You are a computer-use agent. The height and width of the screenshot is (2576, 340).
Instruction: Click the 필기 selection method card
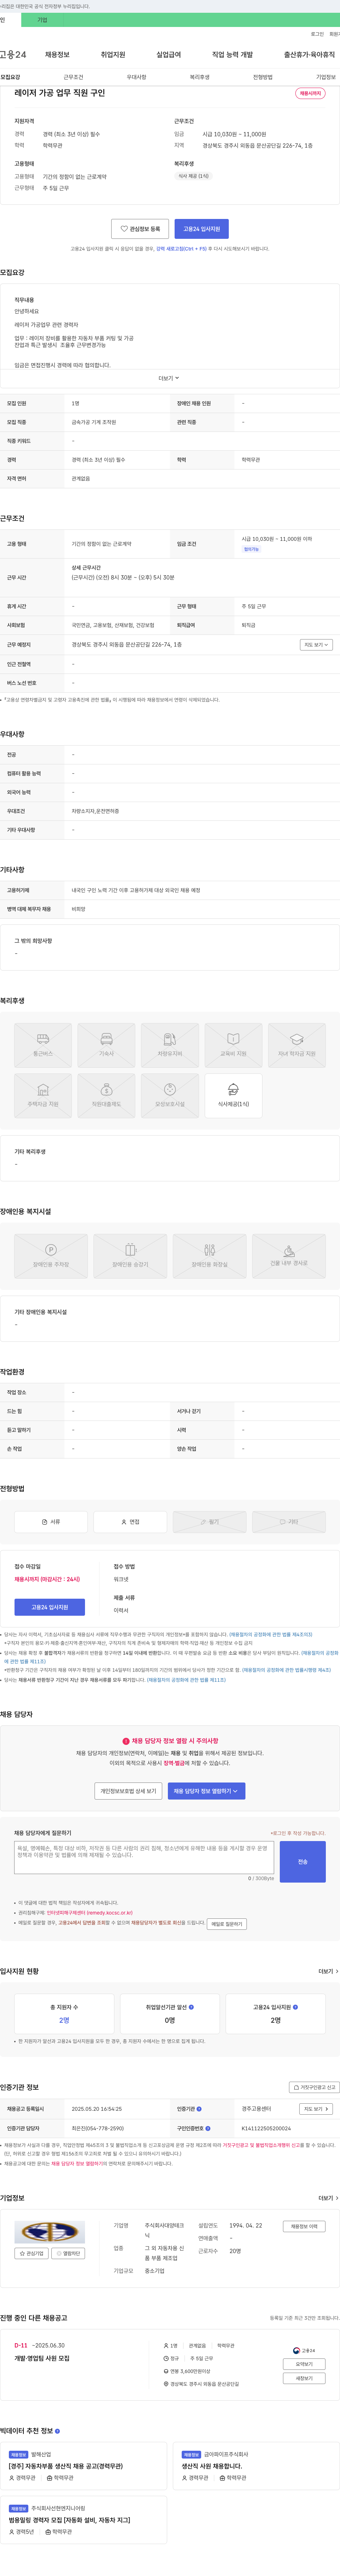tap(209, 1522)
